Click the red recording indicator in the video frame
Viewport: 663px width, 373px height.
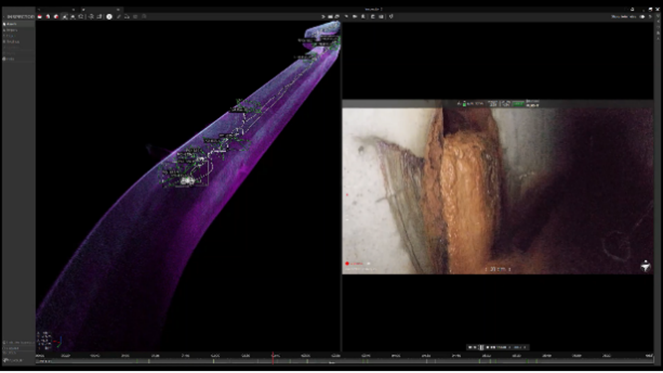(x=347, y=263)
